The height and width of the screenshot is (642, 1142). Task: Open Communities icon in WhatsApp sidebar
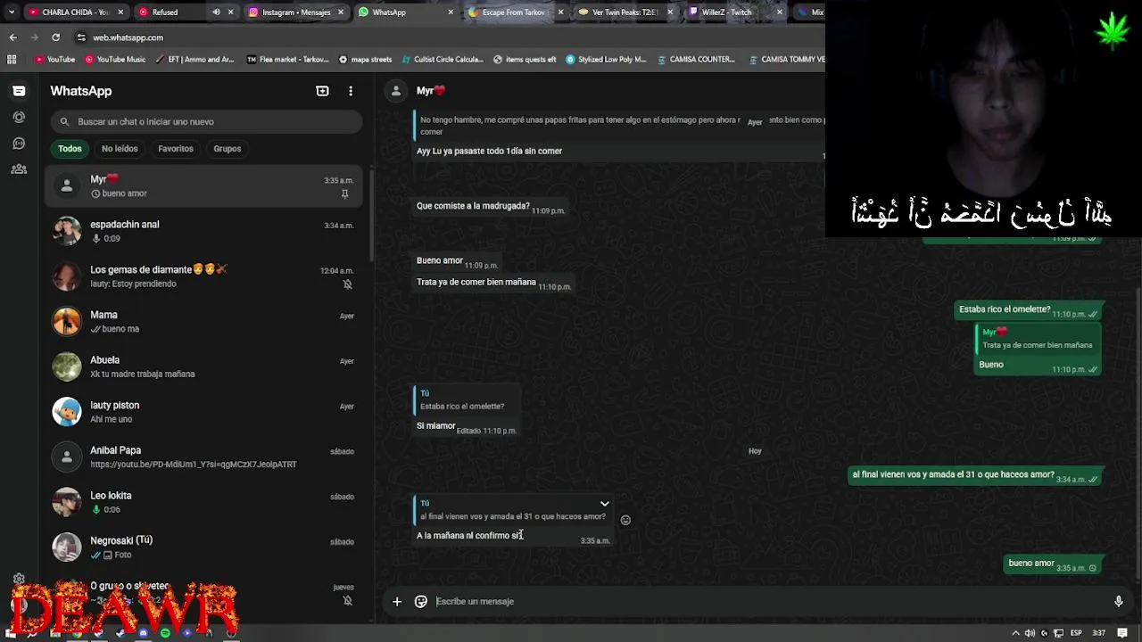pos(19,169)
